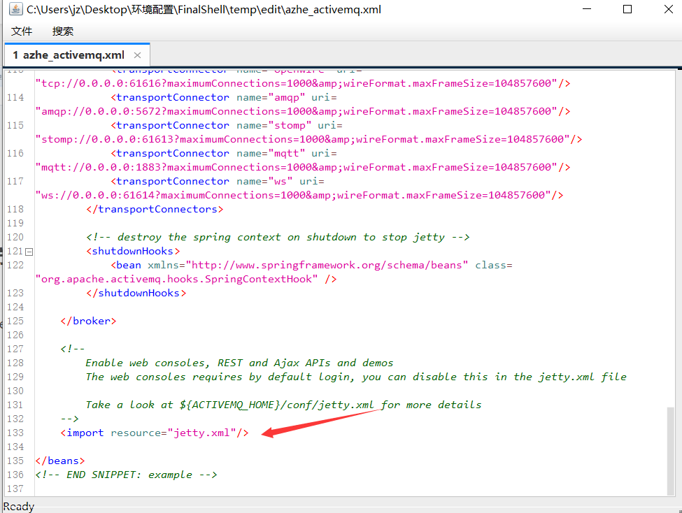This screenshot has width=682, height=513.
Task: Open the 文件 menu
Action: point(21,31)
